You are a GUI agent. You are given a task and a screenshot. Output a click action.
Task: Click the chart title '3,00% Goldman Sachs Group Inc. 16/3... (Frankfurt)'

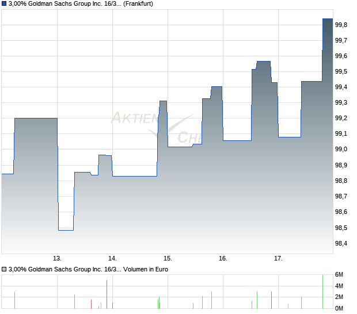(x=81, y=3)
